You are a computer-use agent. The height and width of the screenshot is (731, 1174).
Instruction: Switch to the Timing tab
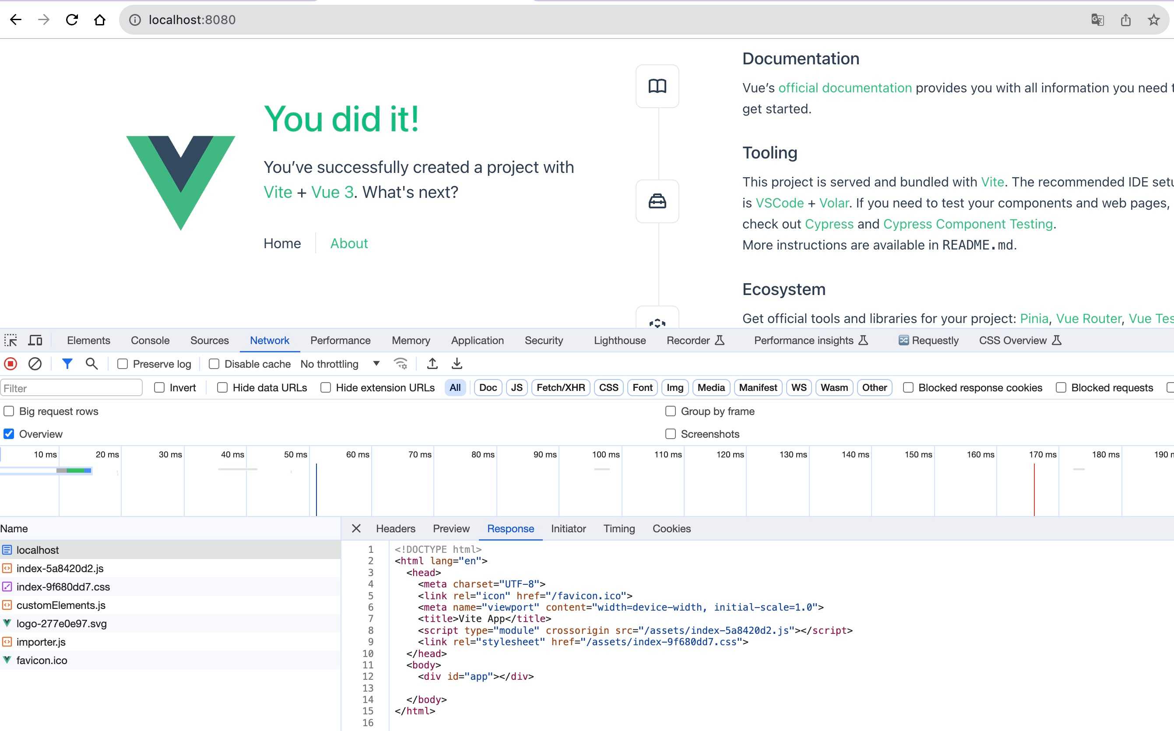tap(619, 528)
